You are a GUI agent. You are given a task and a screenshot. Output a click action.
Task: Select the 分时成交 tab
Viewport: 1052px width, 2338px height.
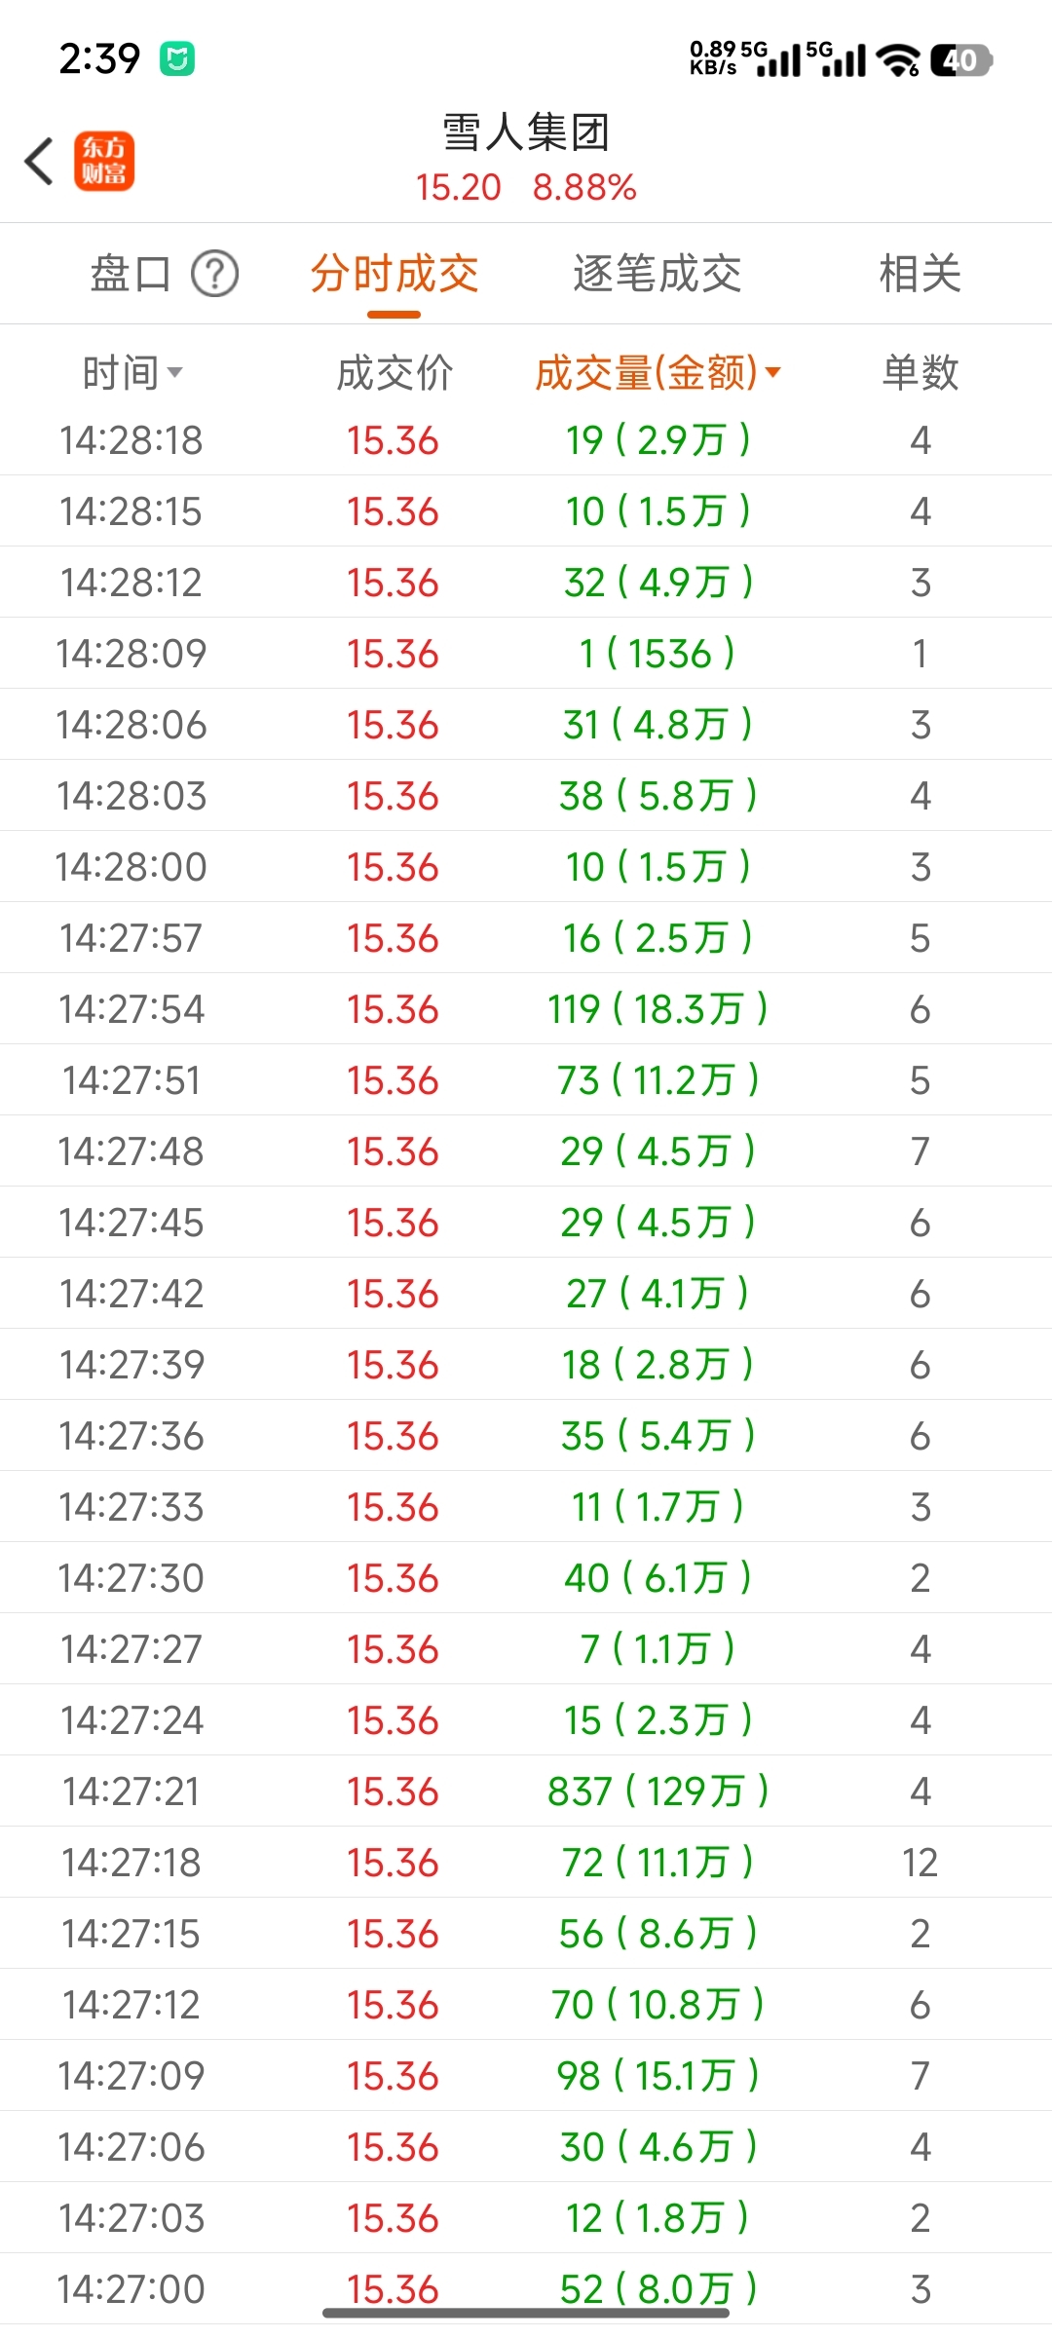coord(394,274)
